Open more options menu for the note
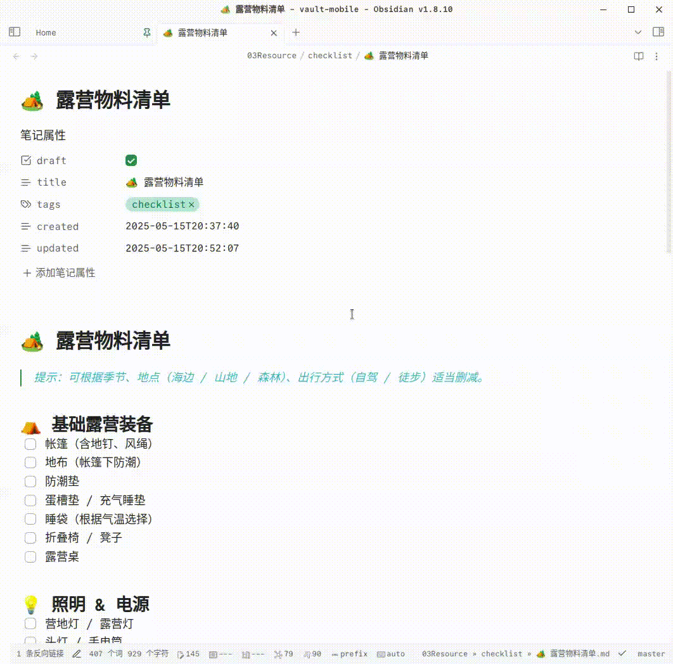The image size is (673, 664). click(x=658, y=56)
